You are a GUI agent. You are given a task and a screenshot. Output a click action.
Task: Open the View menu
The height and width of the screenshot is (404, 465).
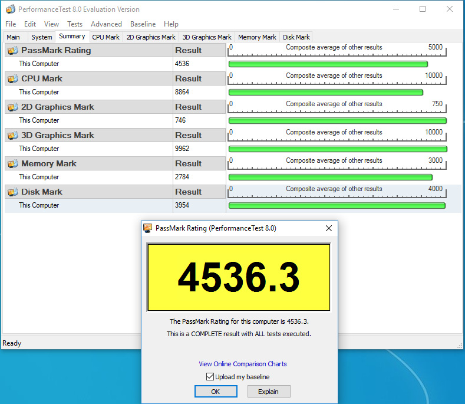[52, 24]
